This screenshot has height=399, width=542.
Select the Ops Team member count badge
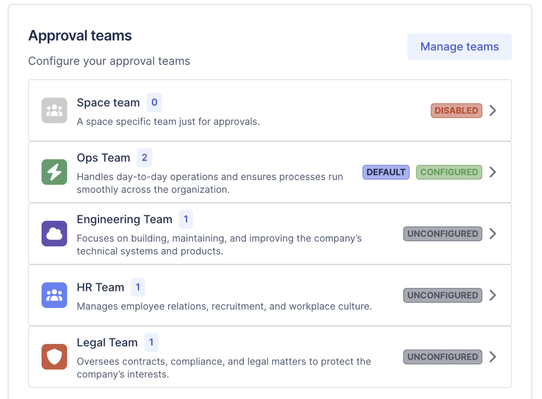pos(144,158)
